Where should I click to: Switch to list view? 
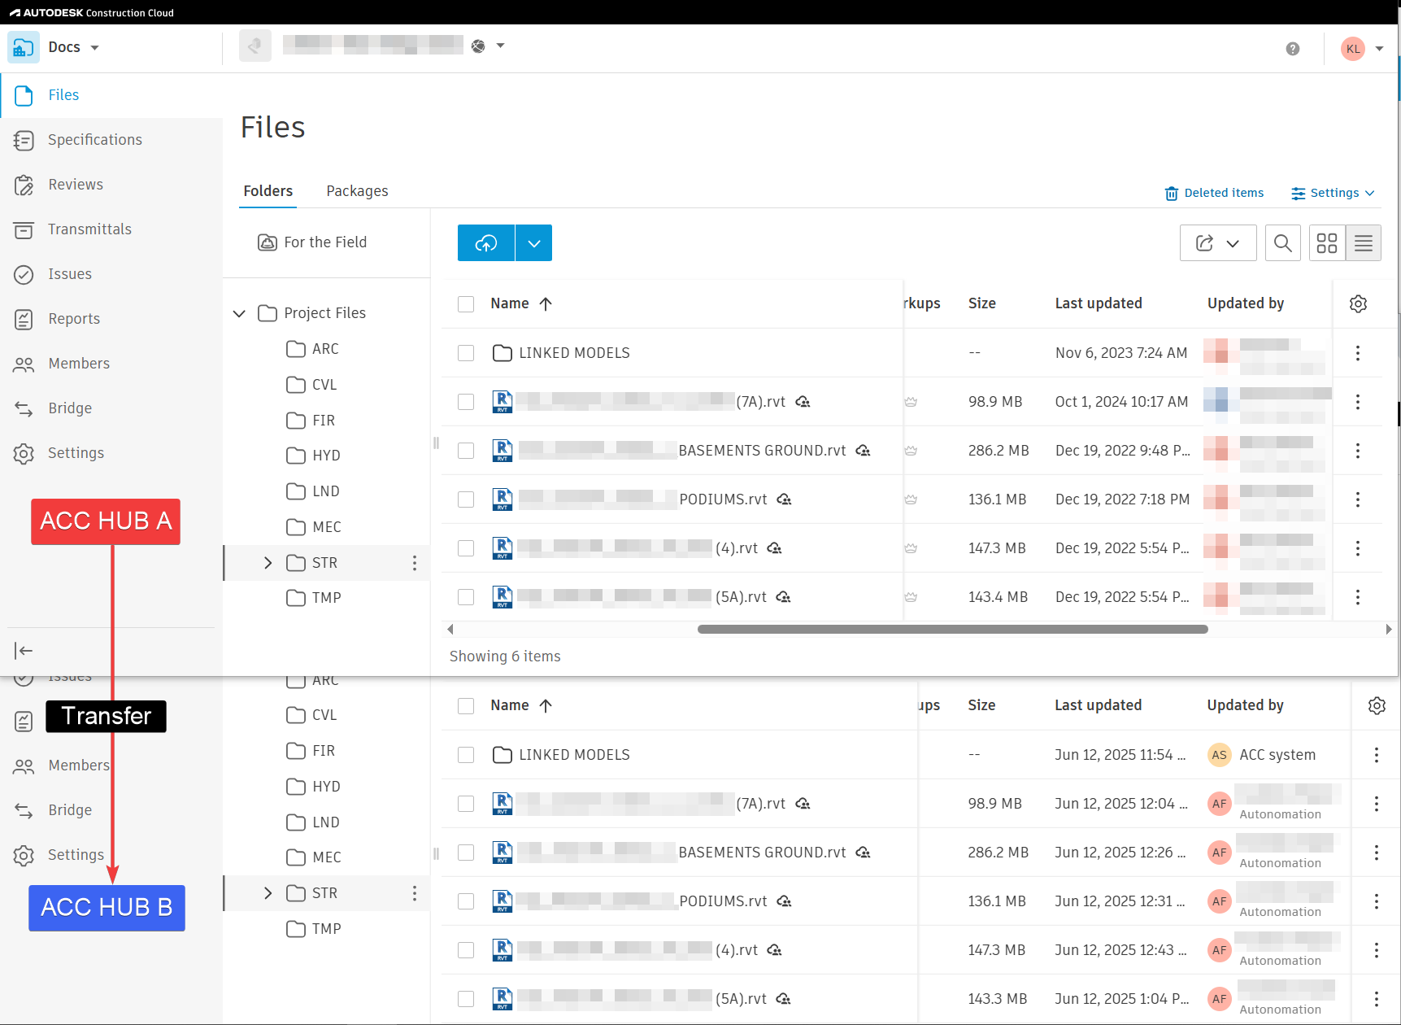[x=1364, y=243]
